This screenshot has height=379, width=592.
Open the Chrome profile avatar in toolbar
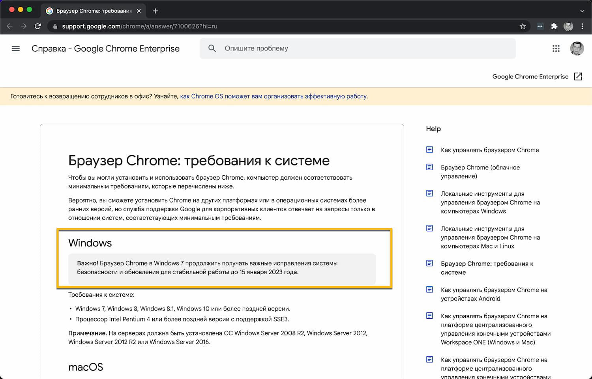point(568,26)
